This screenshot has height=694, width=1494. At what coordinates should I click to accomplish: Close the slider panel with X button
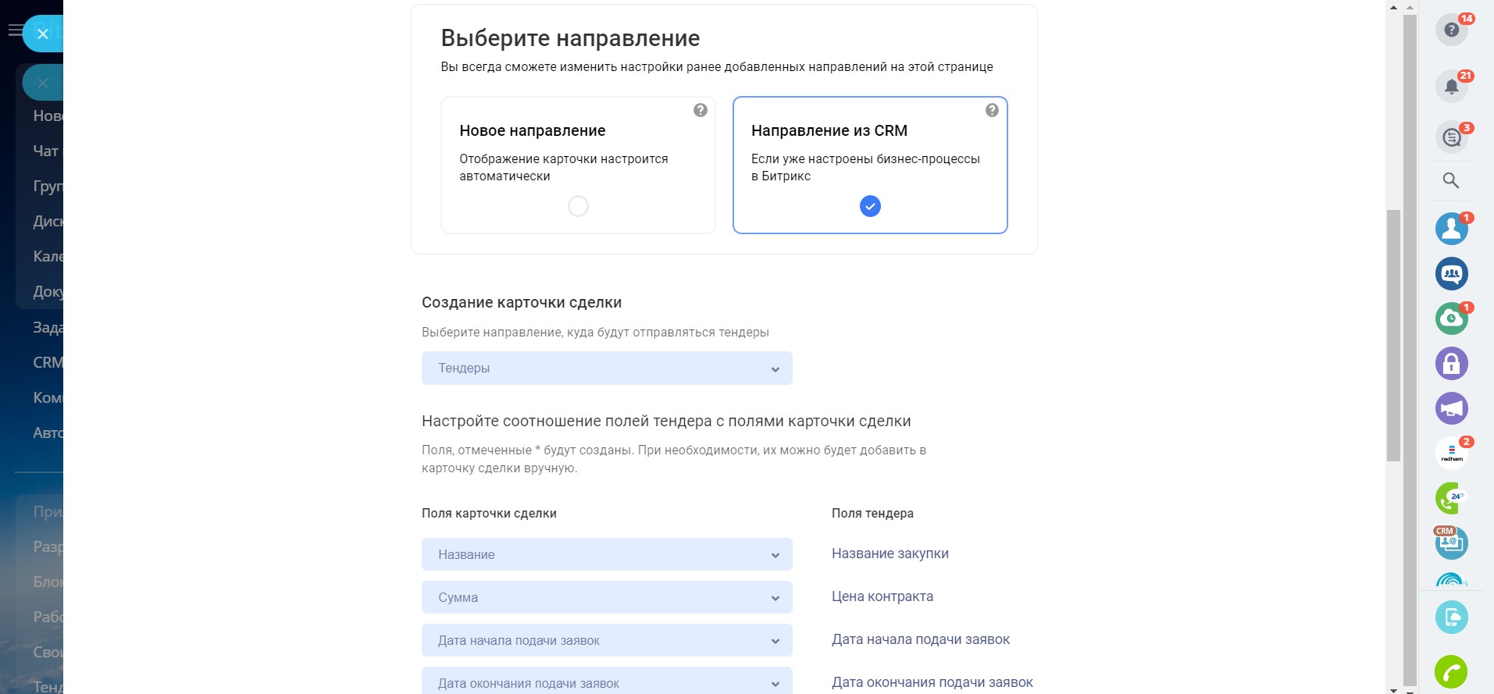click(43, 34)
